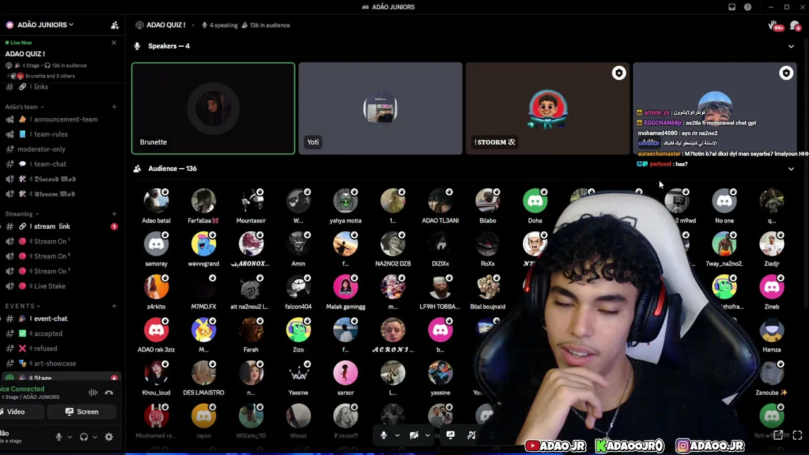Open input device options in the user panel
Viewport: 809px width, 455px height.
(x=70, y=437)
